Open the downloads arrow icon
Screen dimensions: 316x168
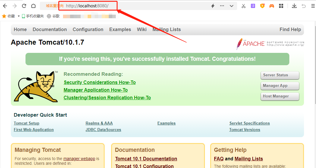tap(294, 6)
